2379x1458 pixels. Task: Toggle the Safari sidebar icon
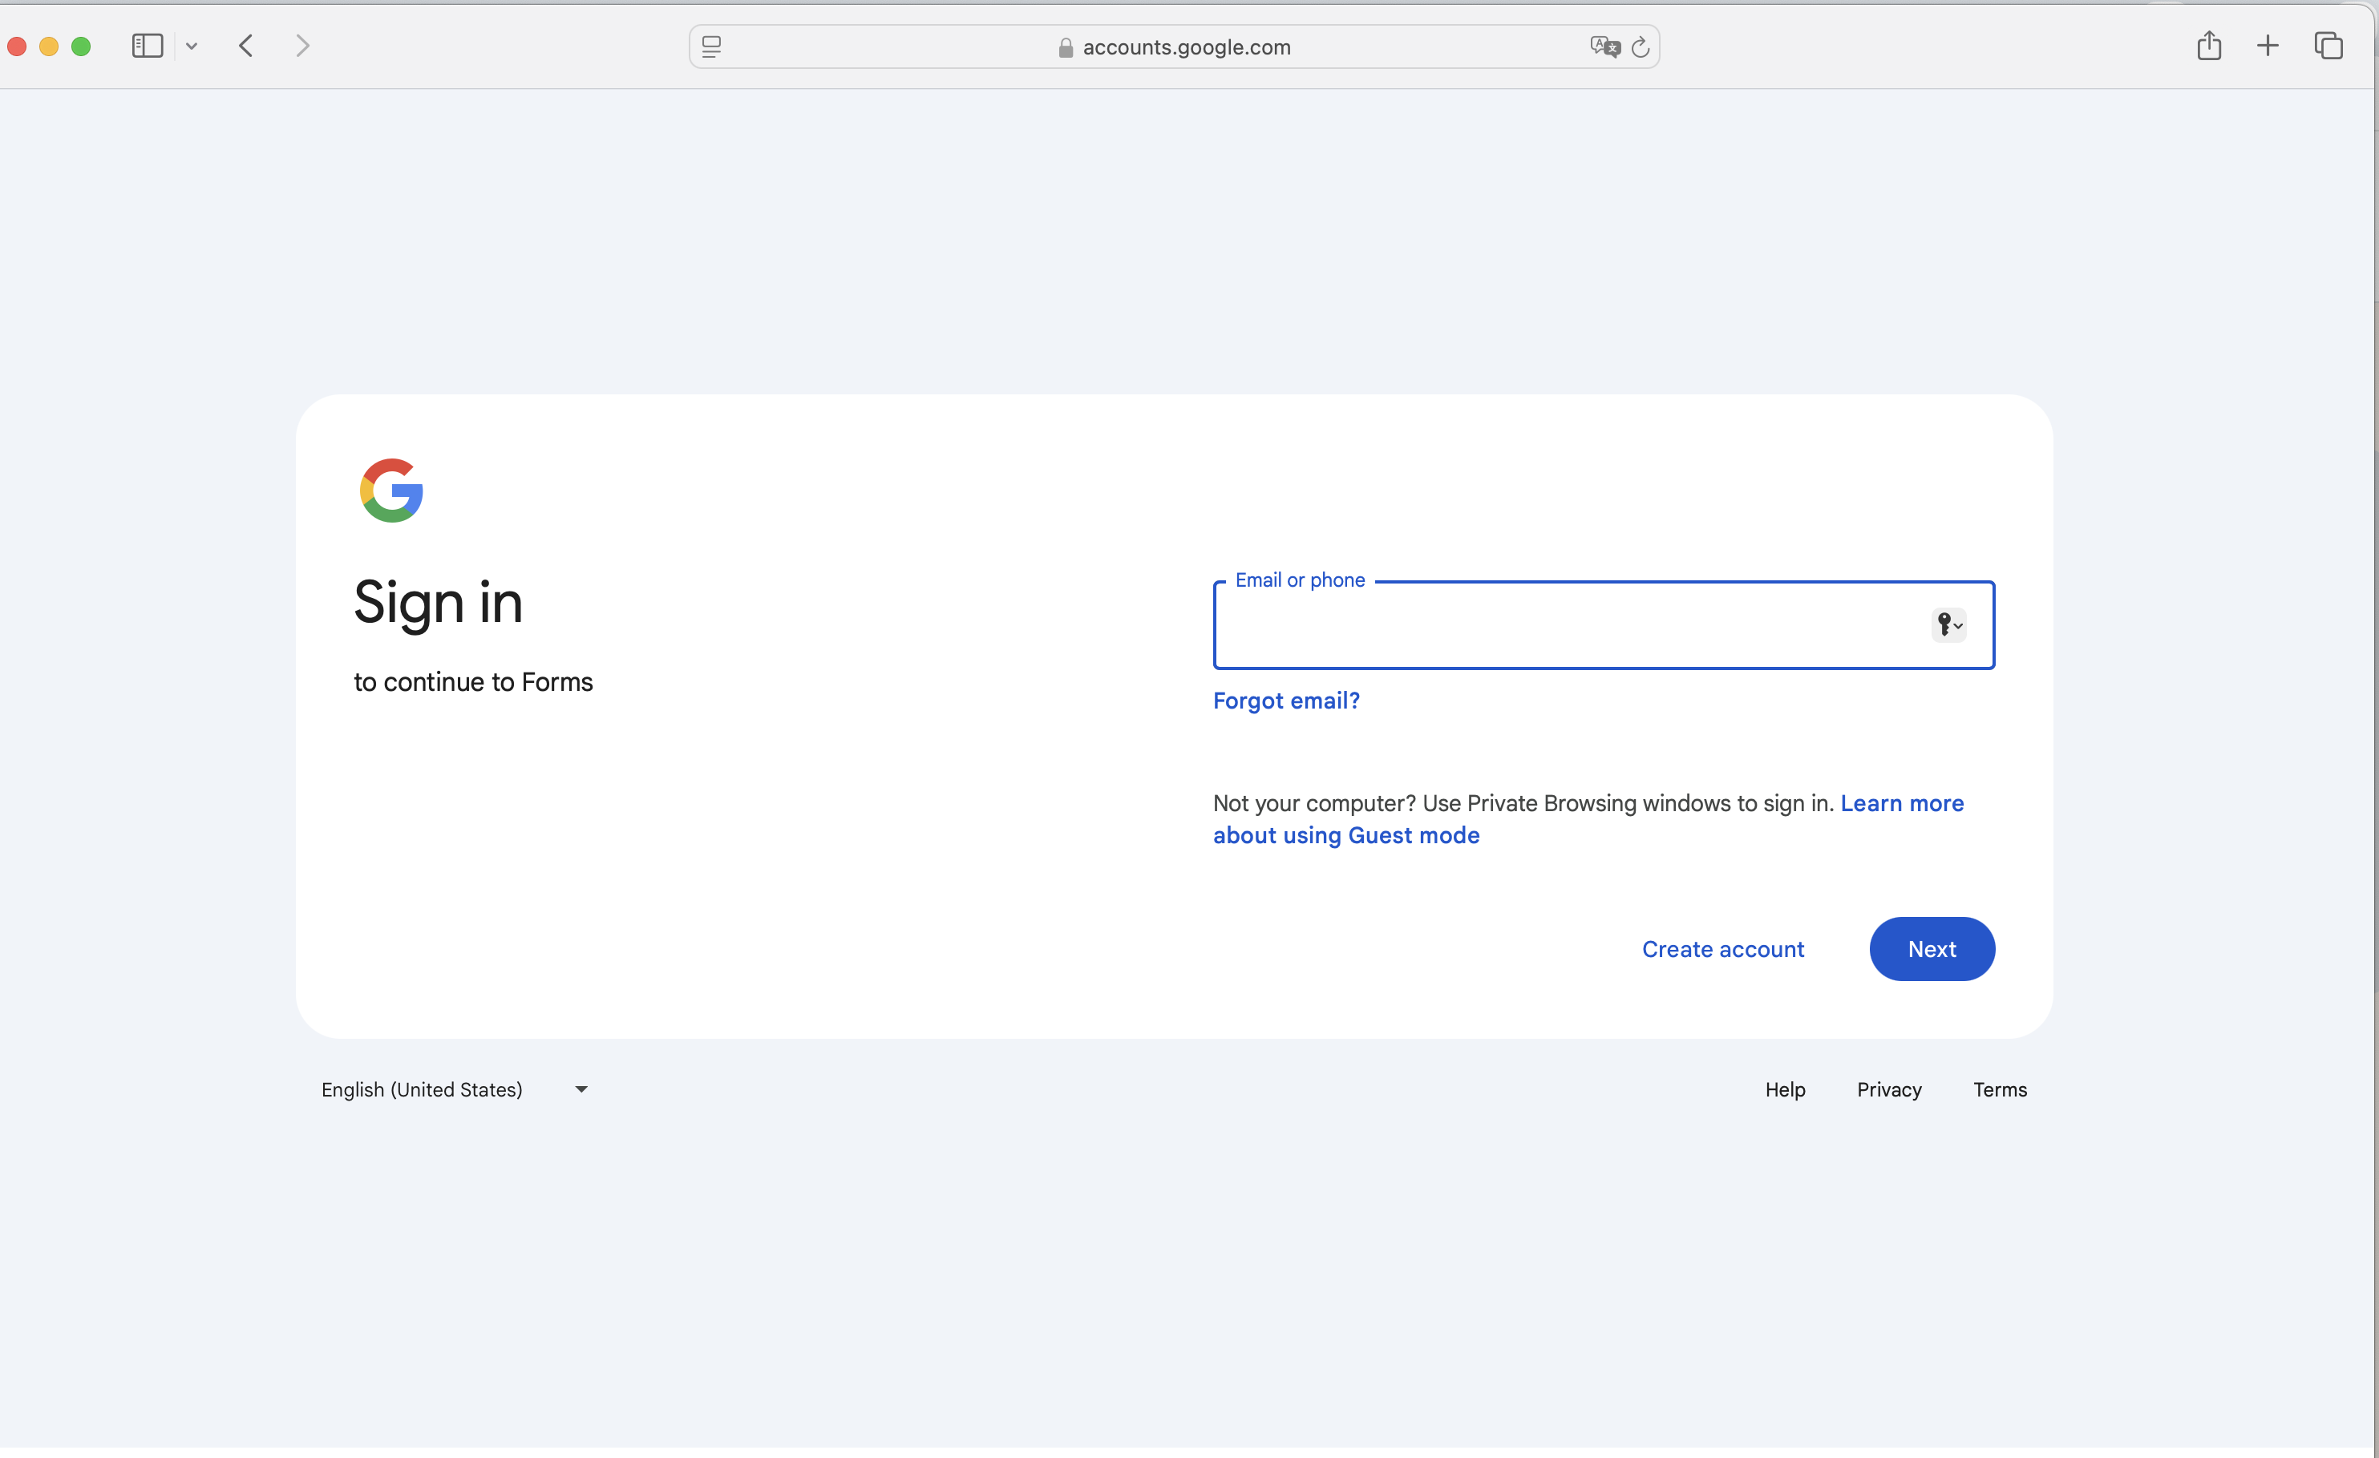coord(147,46)
